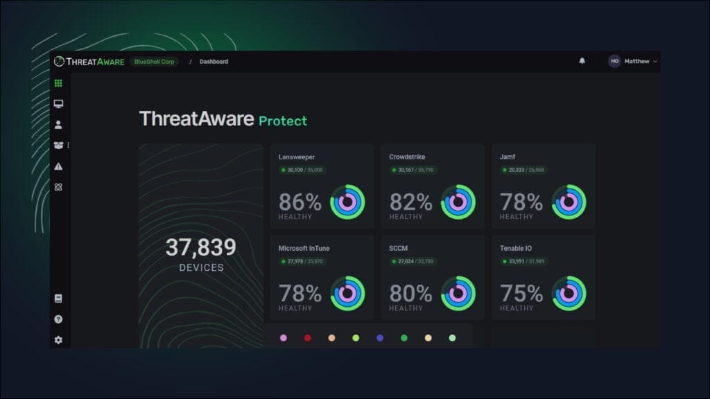Click the MO user avatar
This screenshot has width=710, height=399.
coord(614,61)
